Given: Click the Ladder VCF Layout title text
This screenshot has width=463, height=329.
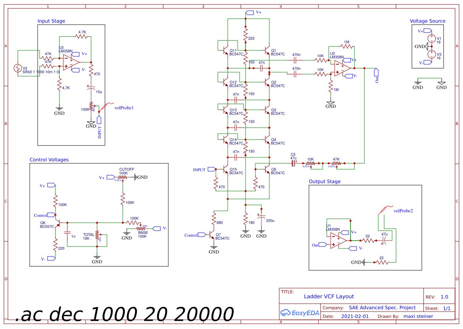Looking at the screenshot, I should pyautogui.click(x=329, y=296).
